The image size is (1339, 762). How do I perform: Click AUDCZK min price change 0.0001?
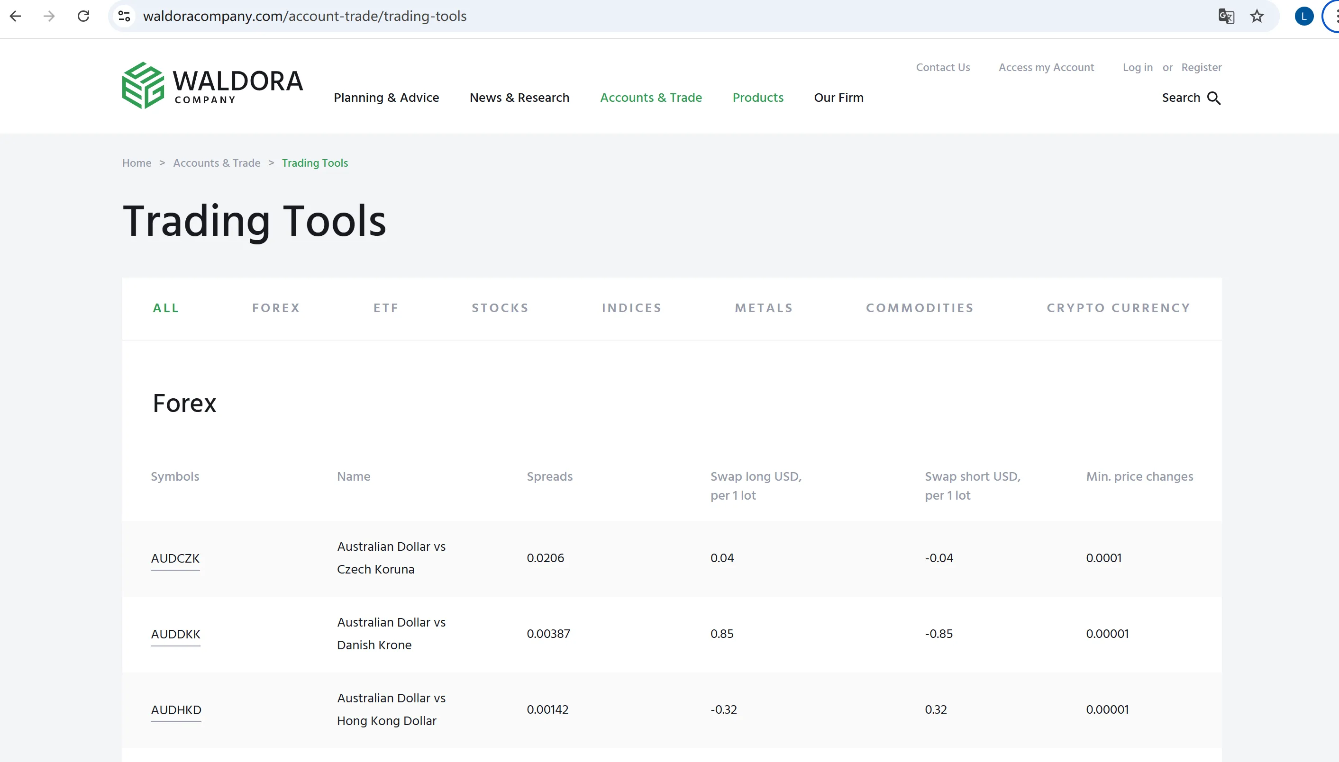click(x=1103, y=558)
